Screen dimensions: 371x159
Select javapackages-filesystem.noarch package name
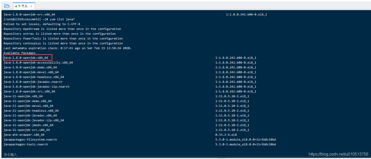tap(30, 140)
